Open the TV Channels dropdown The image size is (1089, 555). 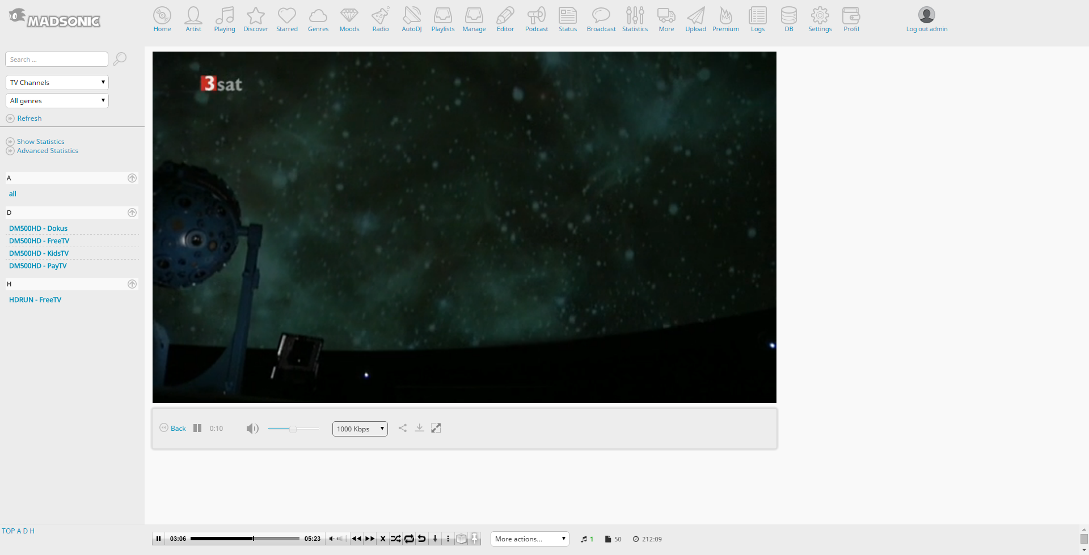57,83
